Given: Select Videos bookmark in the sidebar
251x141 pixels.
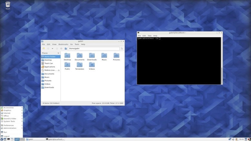Looking at the screenshot, I should click(51, 84).
